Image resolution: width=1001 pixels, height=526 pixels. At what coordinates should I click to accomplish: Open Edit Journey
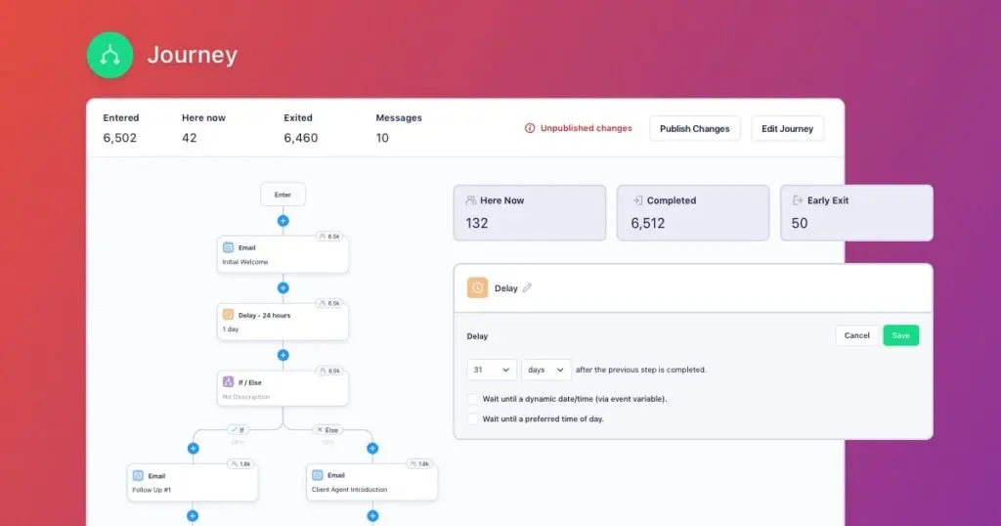click(787, 128)
